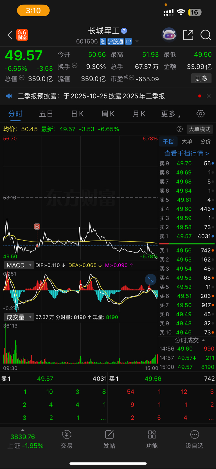
Task: Switch to 周K chart tab
Action: click(x=108, y=114)
